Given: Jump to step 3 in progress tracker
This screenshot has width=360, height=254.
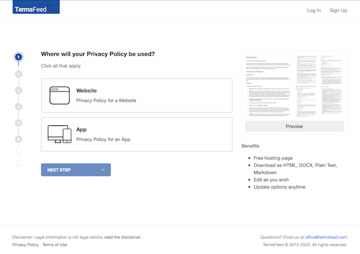Looking at the screenshot, I should pyautogui.click(x=19, y=90).
